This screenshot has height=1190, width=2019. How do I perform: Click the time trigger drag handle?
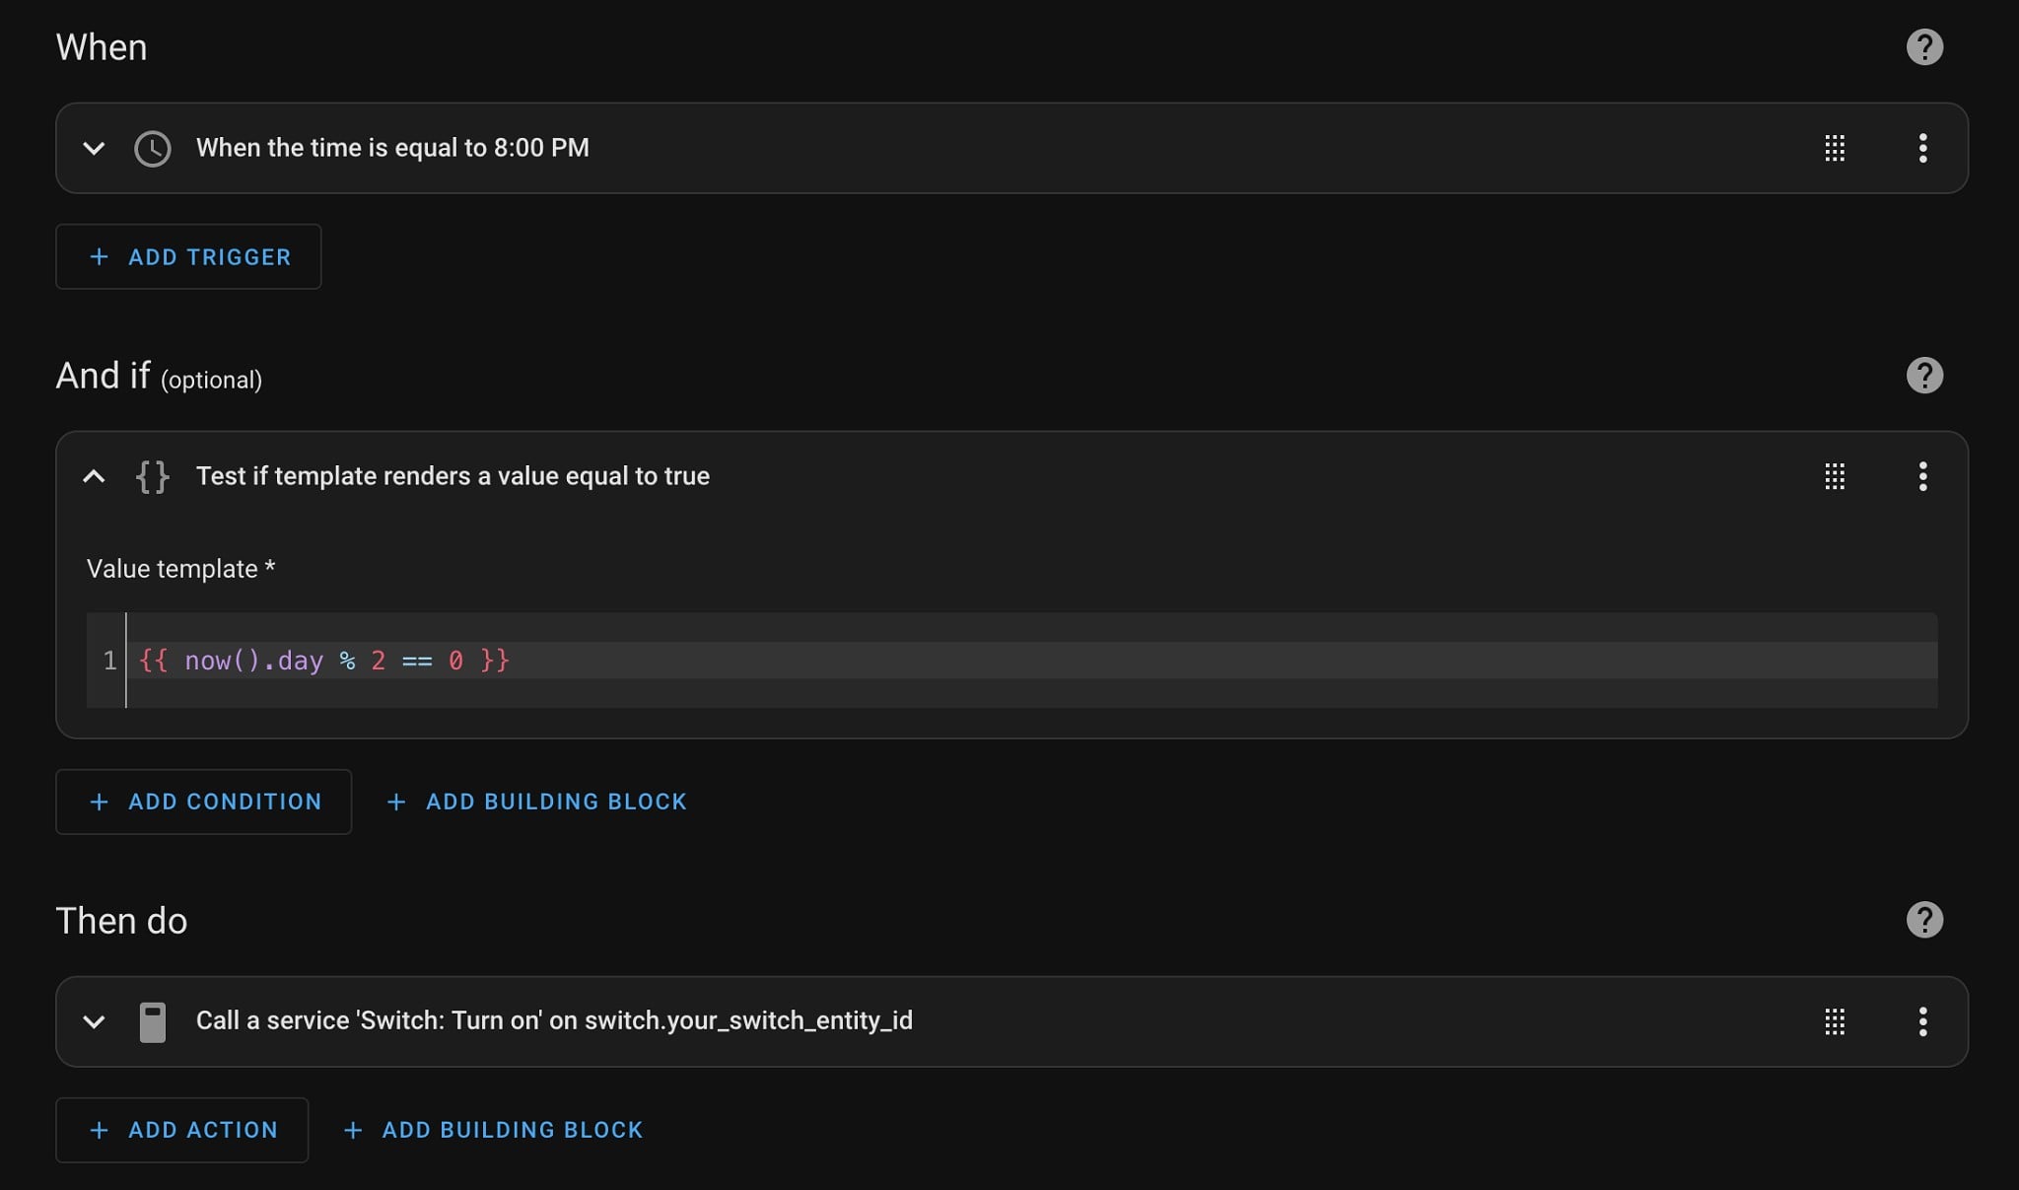[1834, 148]
